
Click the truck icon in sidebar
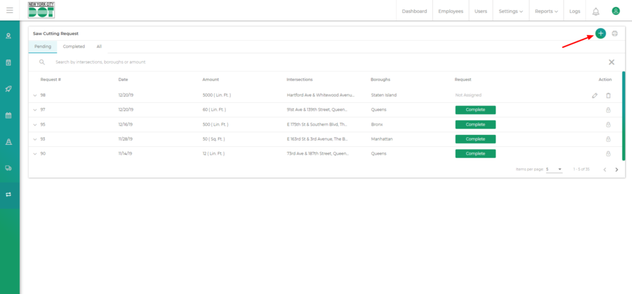9,168
